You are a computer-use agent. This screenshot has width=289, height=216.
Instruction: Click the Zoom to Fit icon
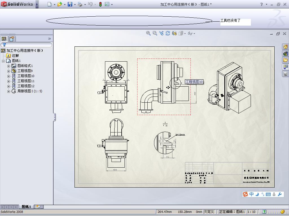(148, 33)
